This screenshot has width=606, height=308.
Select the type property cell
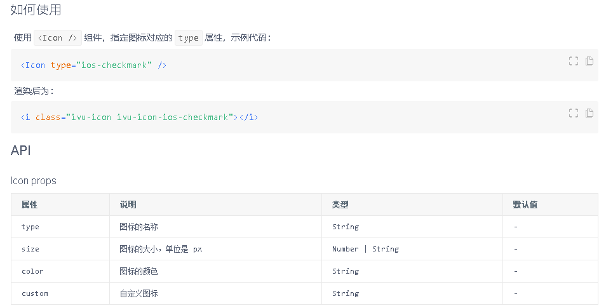30,227
